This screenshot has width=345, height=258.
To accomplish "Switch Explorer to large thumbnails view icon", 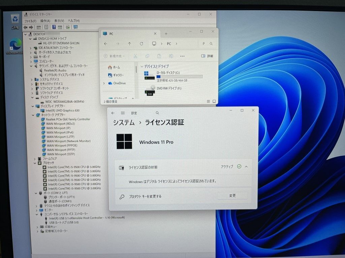I will coord(214,101).
